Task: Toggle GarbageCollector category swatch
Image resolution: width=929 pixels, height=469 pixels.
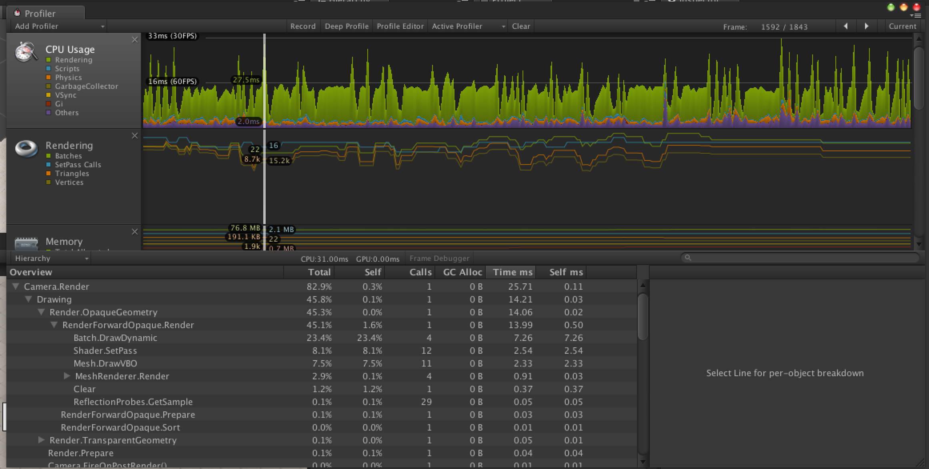Action: coord(48,86)
